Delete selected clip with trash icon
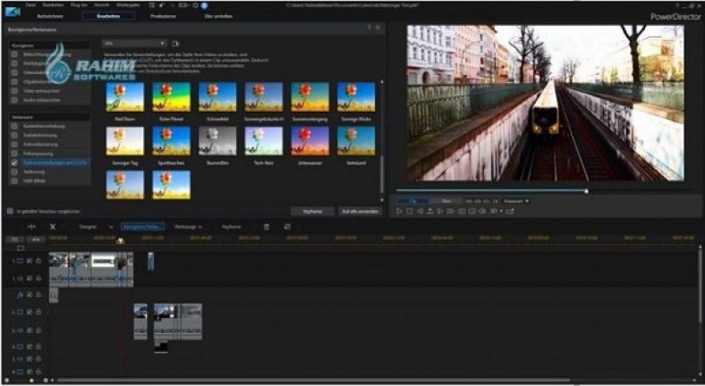 click(x=266, y=227)
